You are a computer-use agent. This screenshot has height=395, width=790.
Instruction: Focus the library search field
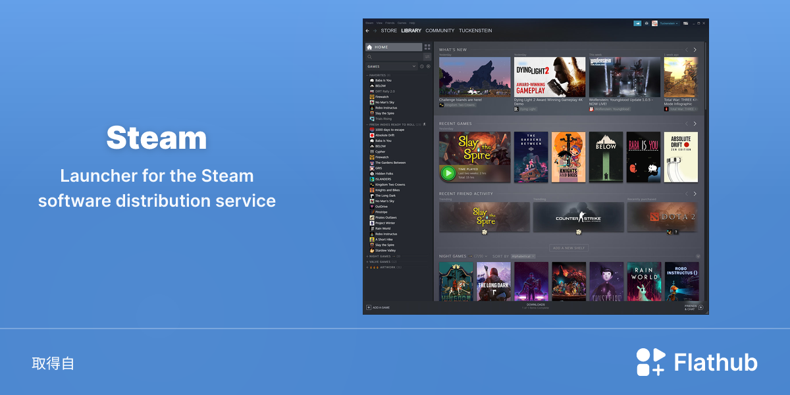[x=394, y=57]
